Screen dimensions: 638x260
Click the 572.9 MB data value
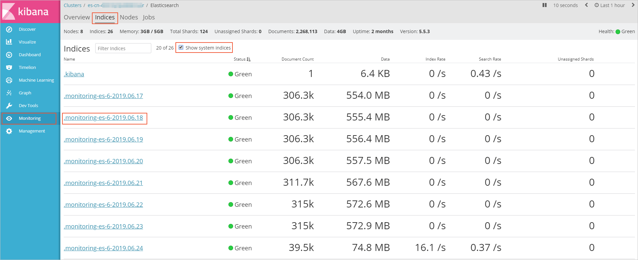click(x=368, y=226)
